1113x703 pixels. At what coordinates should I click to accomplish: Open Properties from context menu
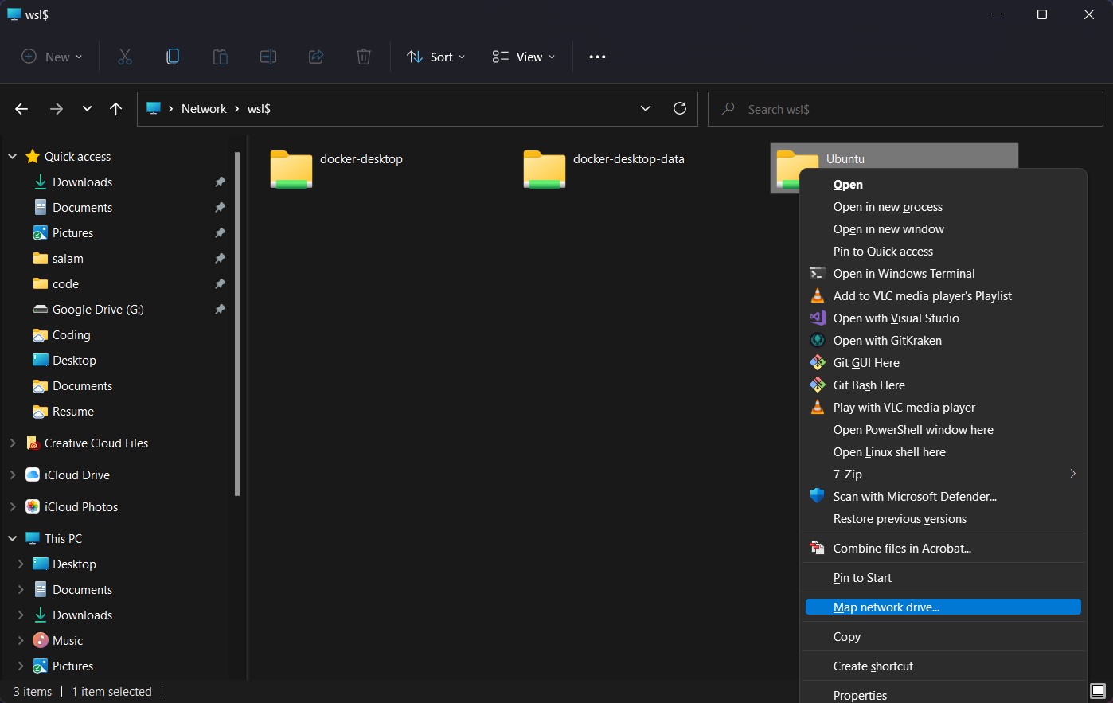943,695
